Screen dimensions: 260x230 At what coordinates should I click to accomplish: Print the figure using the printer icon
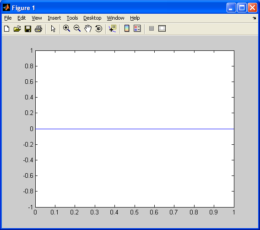click(x=38, y=29)
